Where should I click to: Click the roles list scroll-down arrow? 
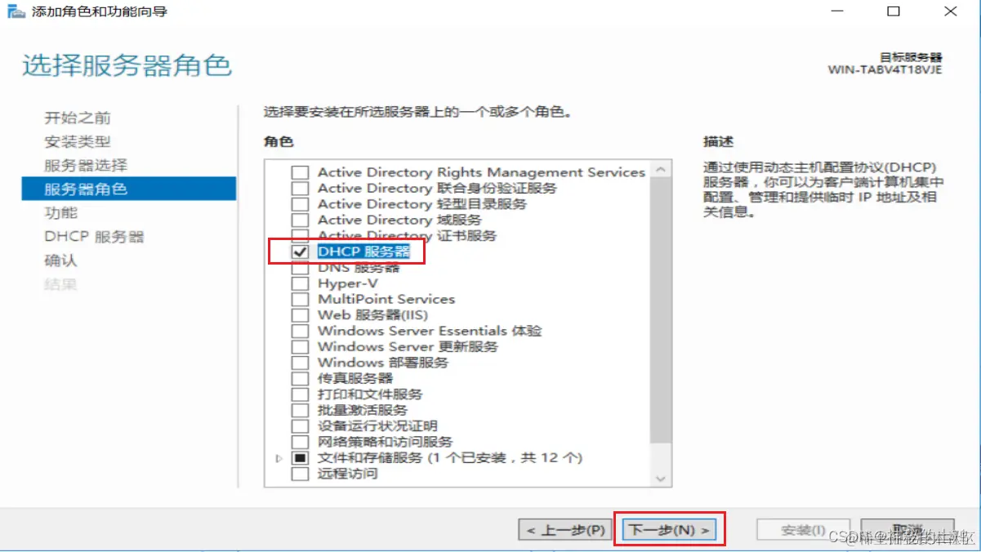pos(661,479)
